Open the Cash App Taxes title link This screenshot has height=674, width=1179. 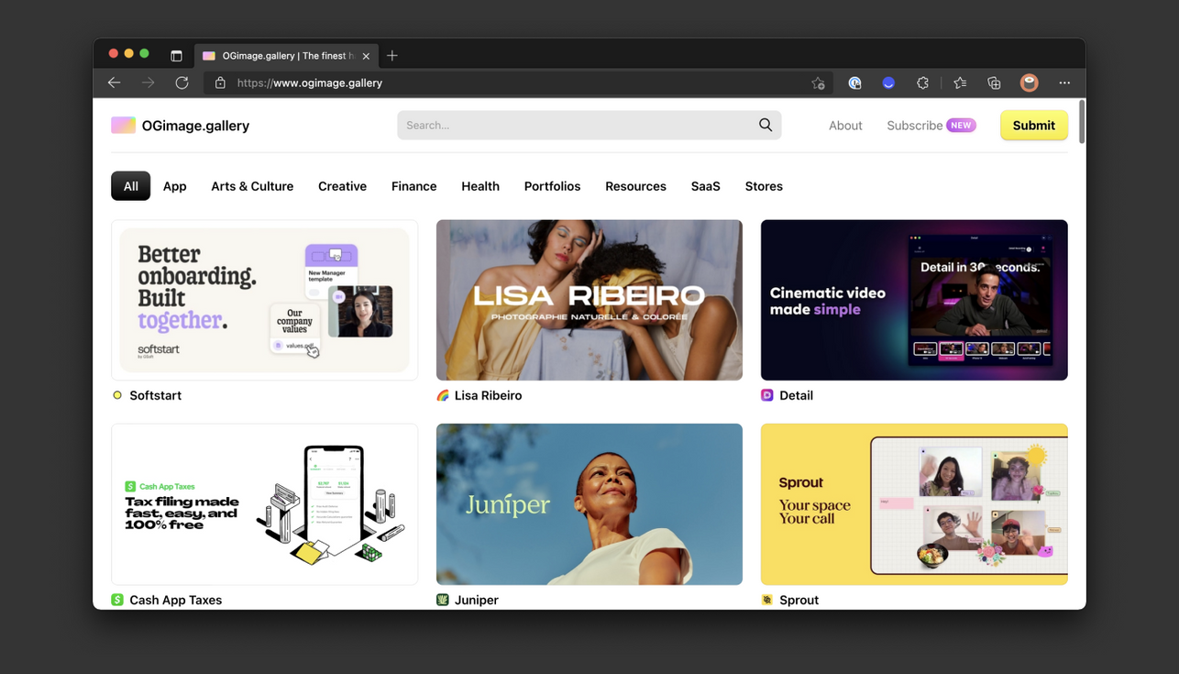click(x=175, y=600)
